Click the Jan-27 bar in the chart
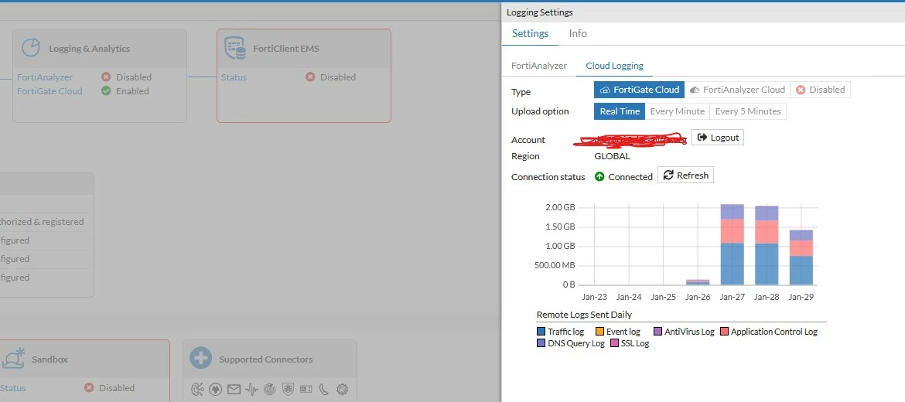The width and height of the screenshot is (905, 402). click(x=733, y=244)
